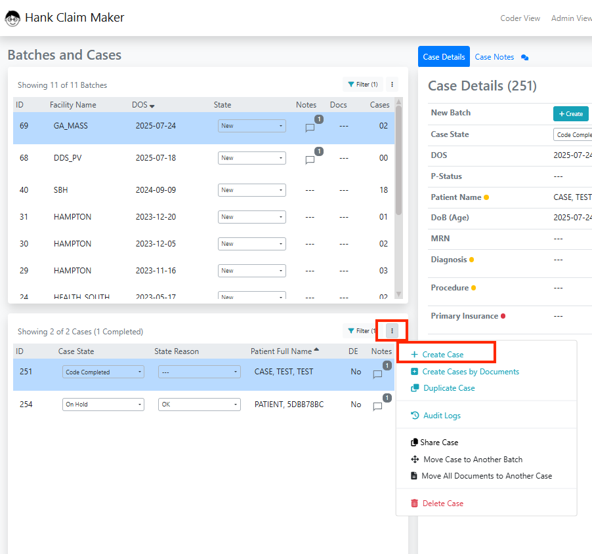Switch to the Case Notes tab
Image resolution: width=592 pixels, height=554 pixels.
494,57
